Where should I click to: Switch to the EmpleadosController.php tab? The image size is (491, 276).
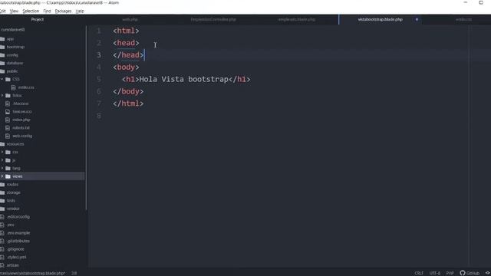pos(213,19)
